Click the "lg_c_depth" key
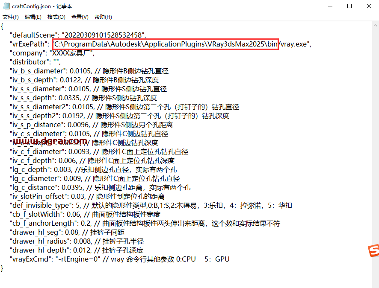 (x=31, y=170)
